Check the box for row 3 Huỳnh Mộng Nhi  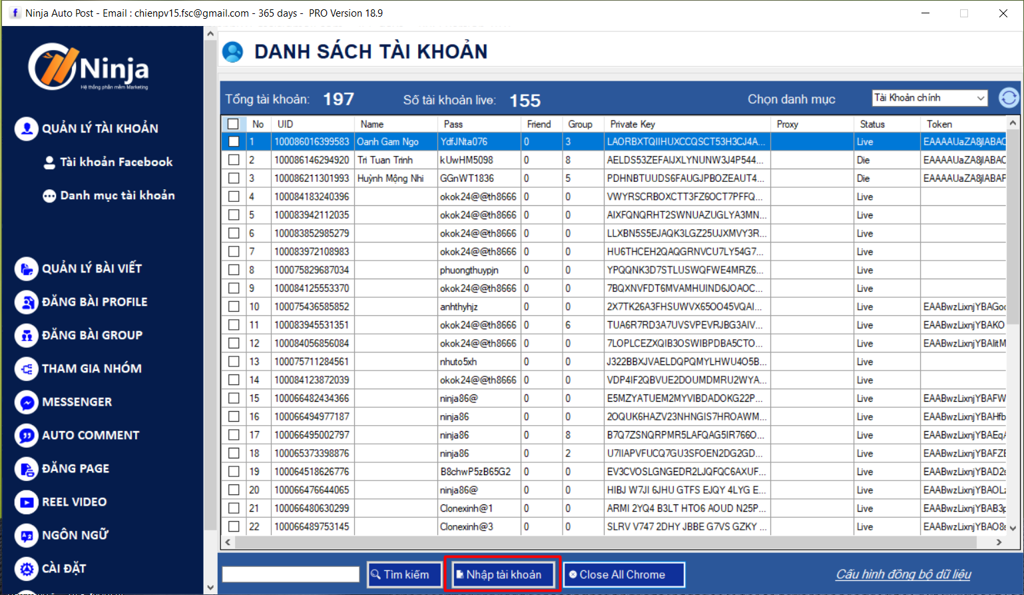tap(234, 178)
